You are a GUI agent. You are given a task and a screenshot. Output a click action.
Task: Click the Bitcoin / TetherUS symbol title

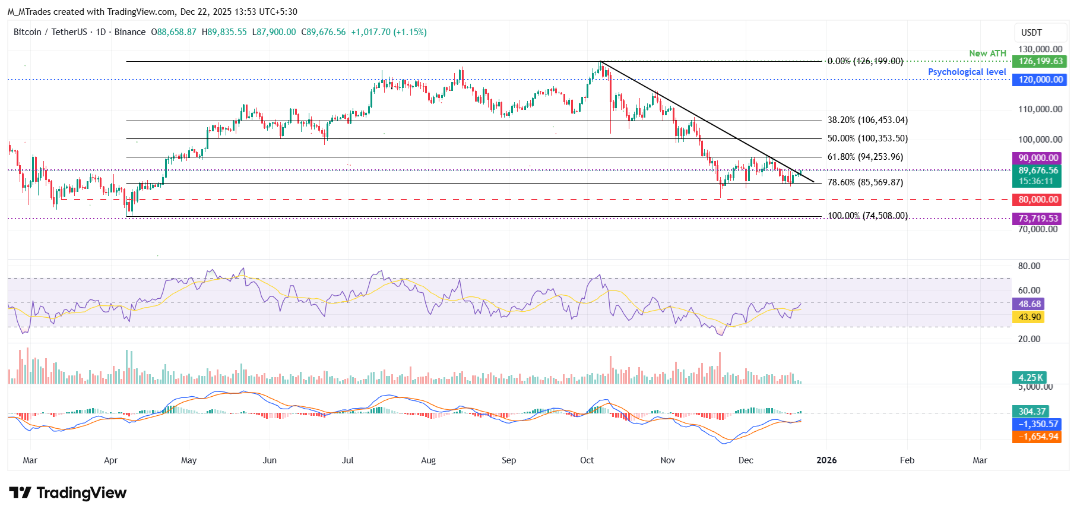click(50, 32)
